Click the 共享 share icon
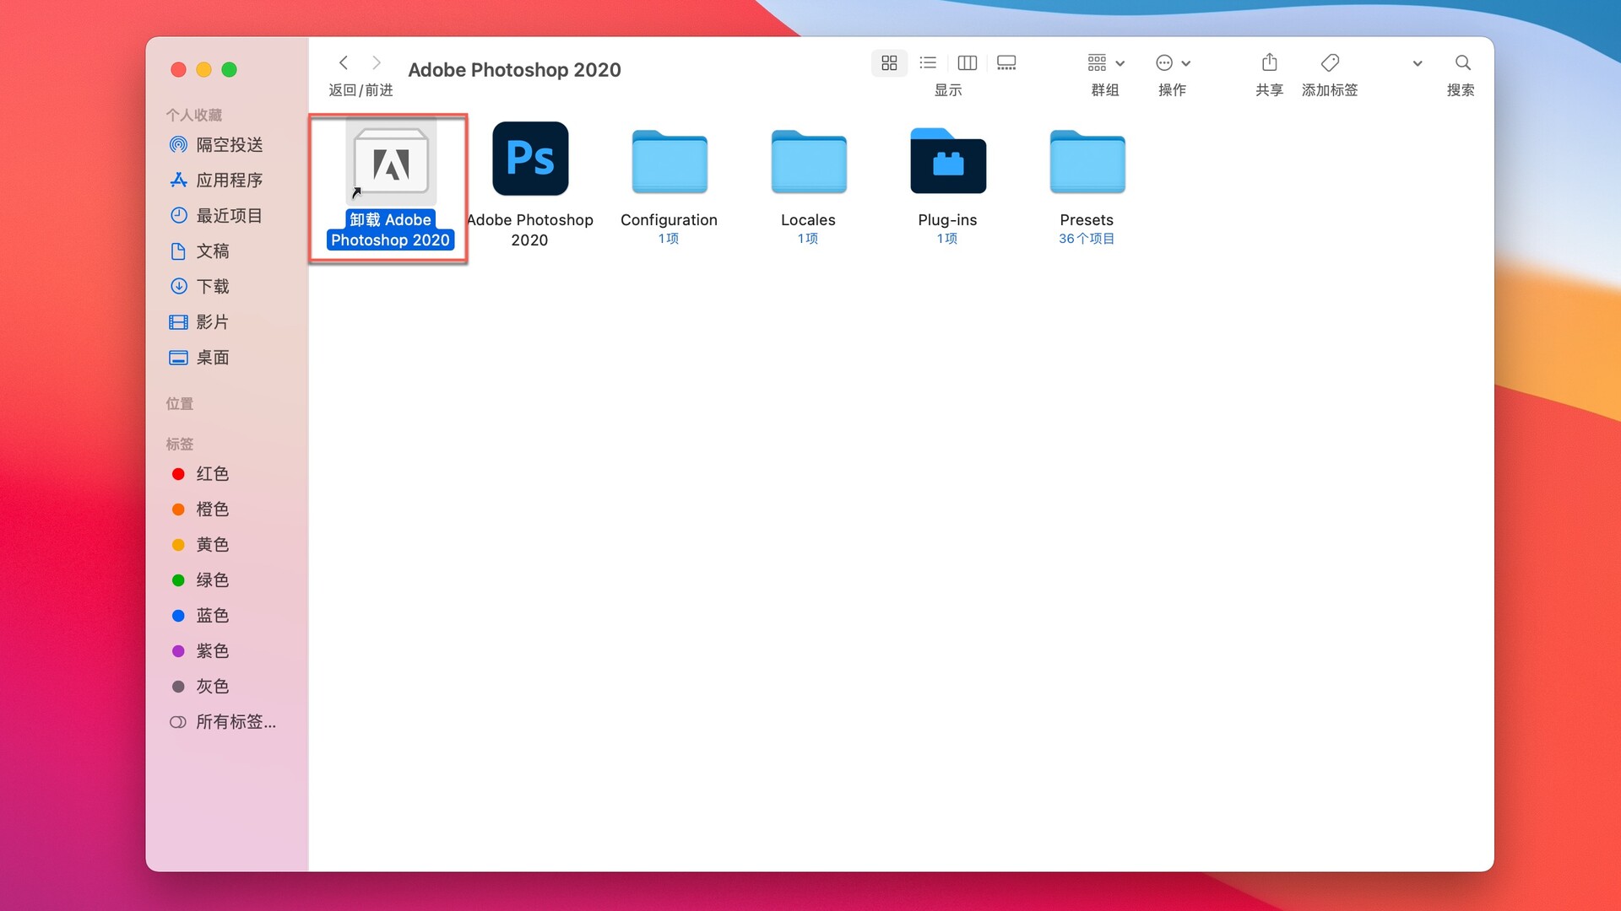Image resolution: width=1621 pixels, height=911 pixels. (1269, 62)
